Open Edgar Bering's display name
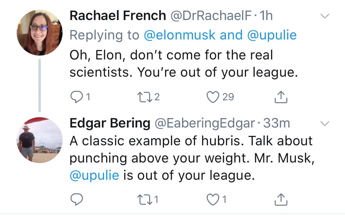The height and width of the screenshot is (220, 345). coord(110,124)
